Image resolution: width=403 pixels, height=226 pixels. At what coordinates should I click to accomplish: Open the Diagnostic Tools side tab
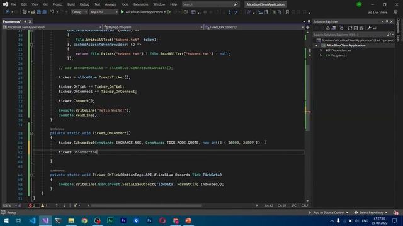click(x=399, y=30)
